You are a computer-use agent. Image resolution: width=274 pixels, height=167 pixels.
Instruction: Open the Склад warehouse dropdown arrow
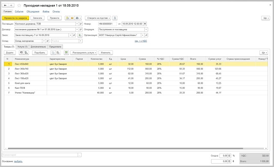[x=44, y=41]
